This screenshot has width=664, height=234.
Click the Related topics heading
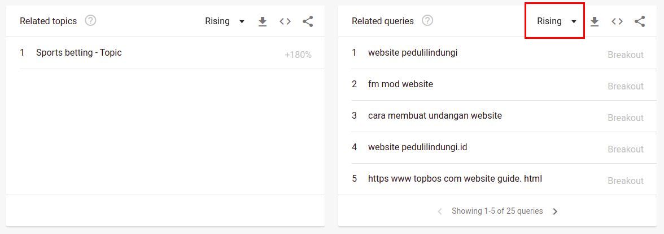[48, 21]
